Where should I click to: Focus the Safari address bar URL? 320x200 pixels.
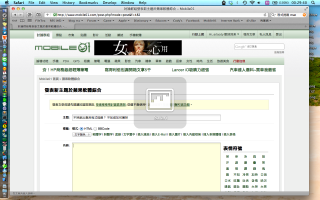coord(157,14)
